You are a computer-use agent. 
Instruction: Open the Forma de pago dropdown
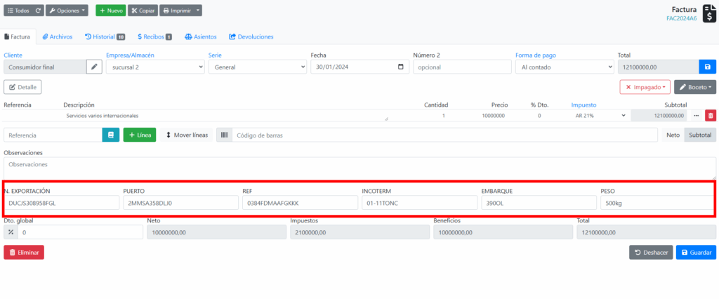coord(564,67)
